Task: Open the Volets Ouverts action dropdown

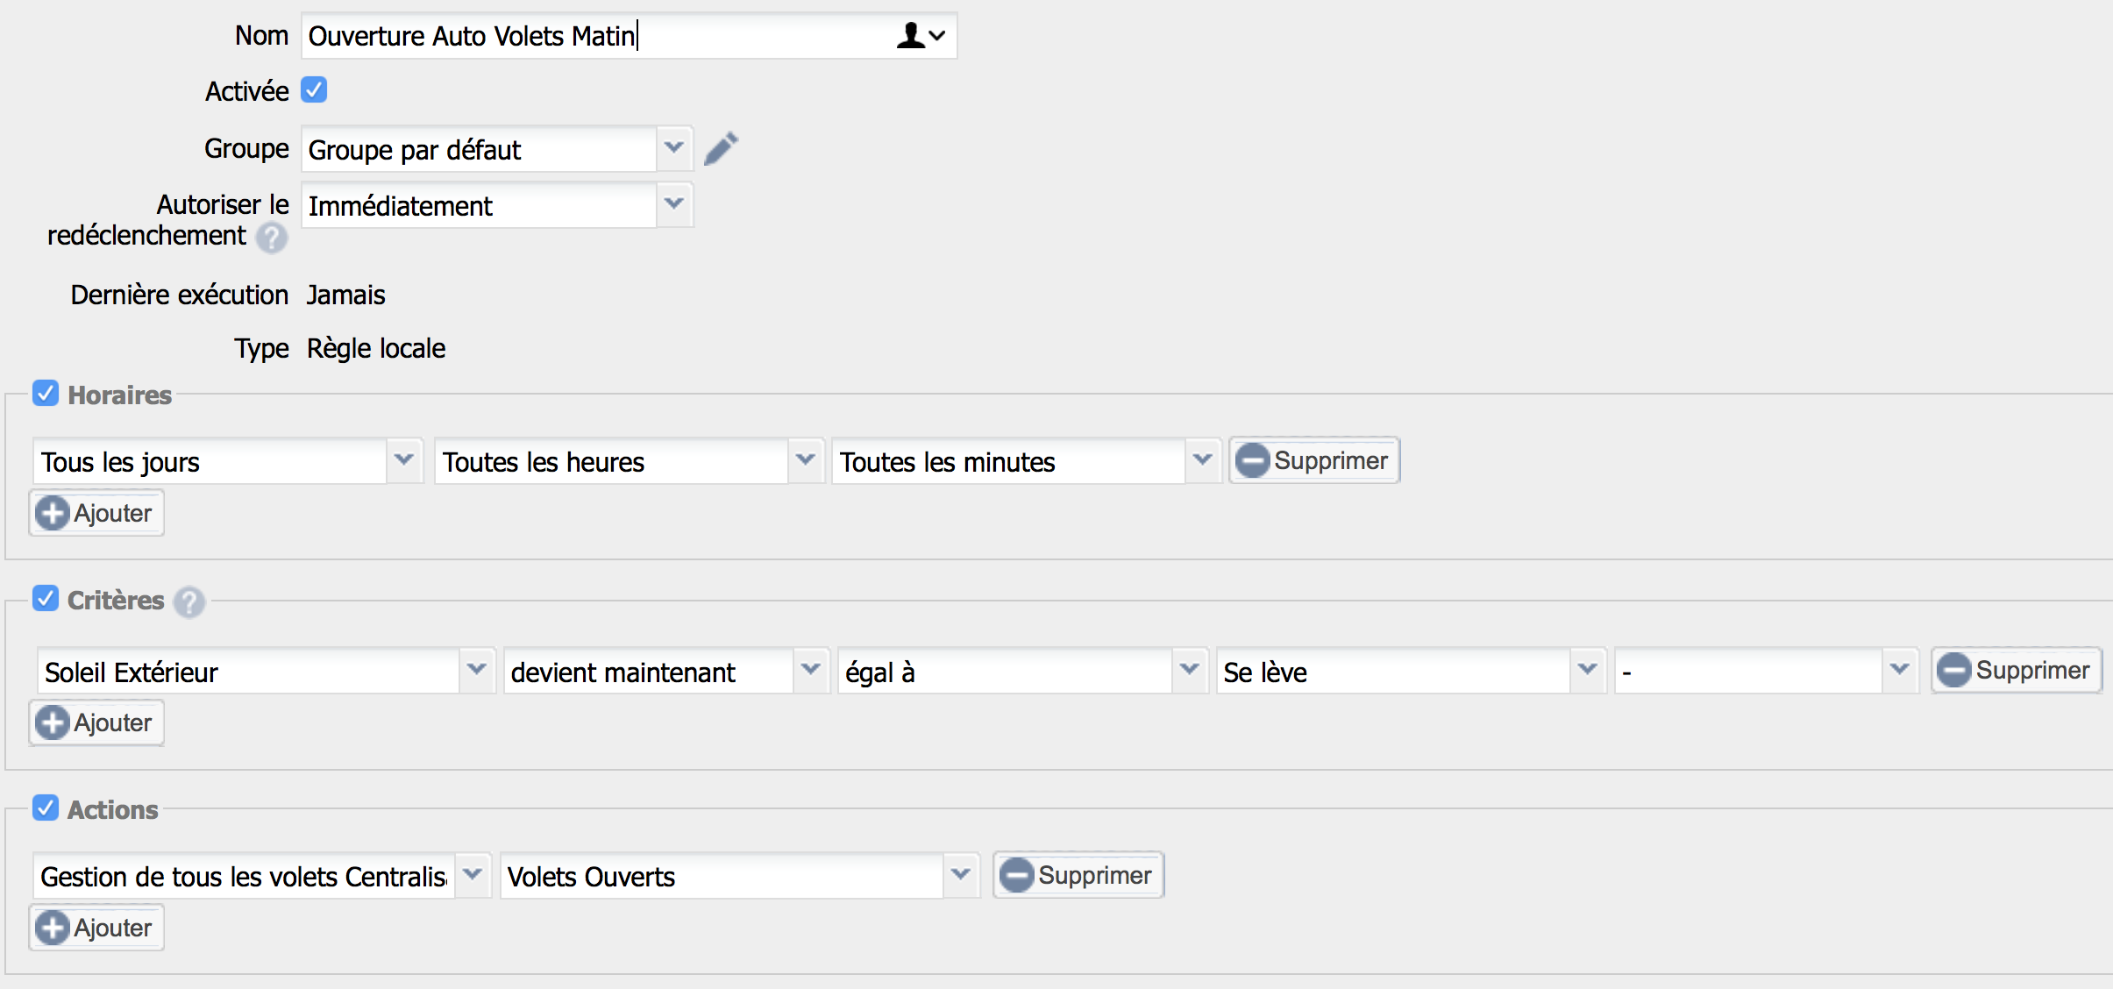Action: click(960, 875)
